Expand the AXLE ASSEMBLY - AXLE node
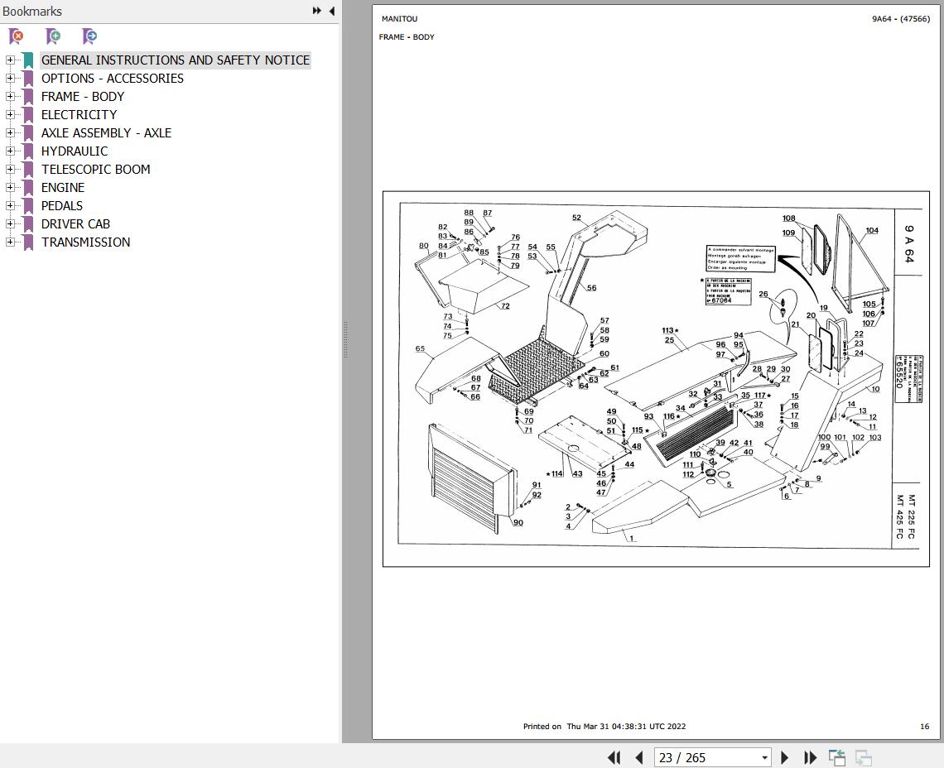The width and height of the screenshot is (944, 768). (x=10, y=133)
